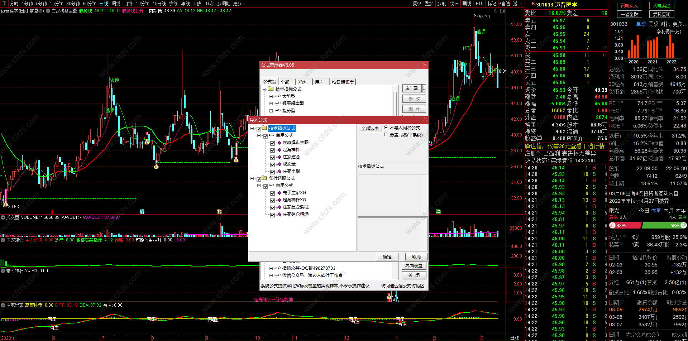Screen dimensions: 688x341
Task: Click the red 42% sentiment bar
Action: tap(625, 225)
